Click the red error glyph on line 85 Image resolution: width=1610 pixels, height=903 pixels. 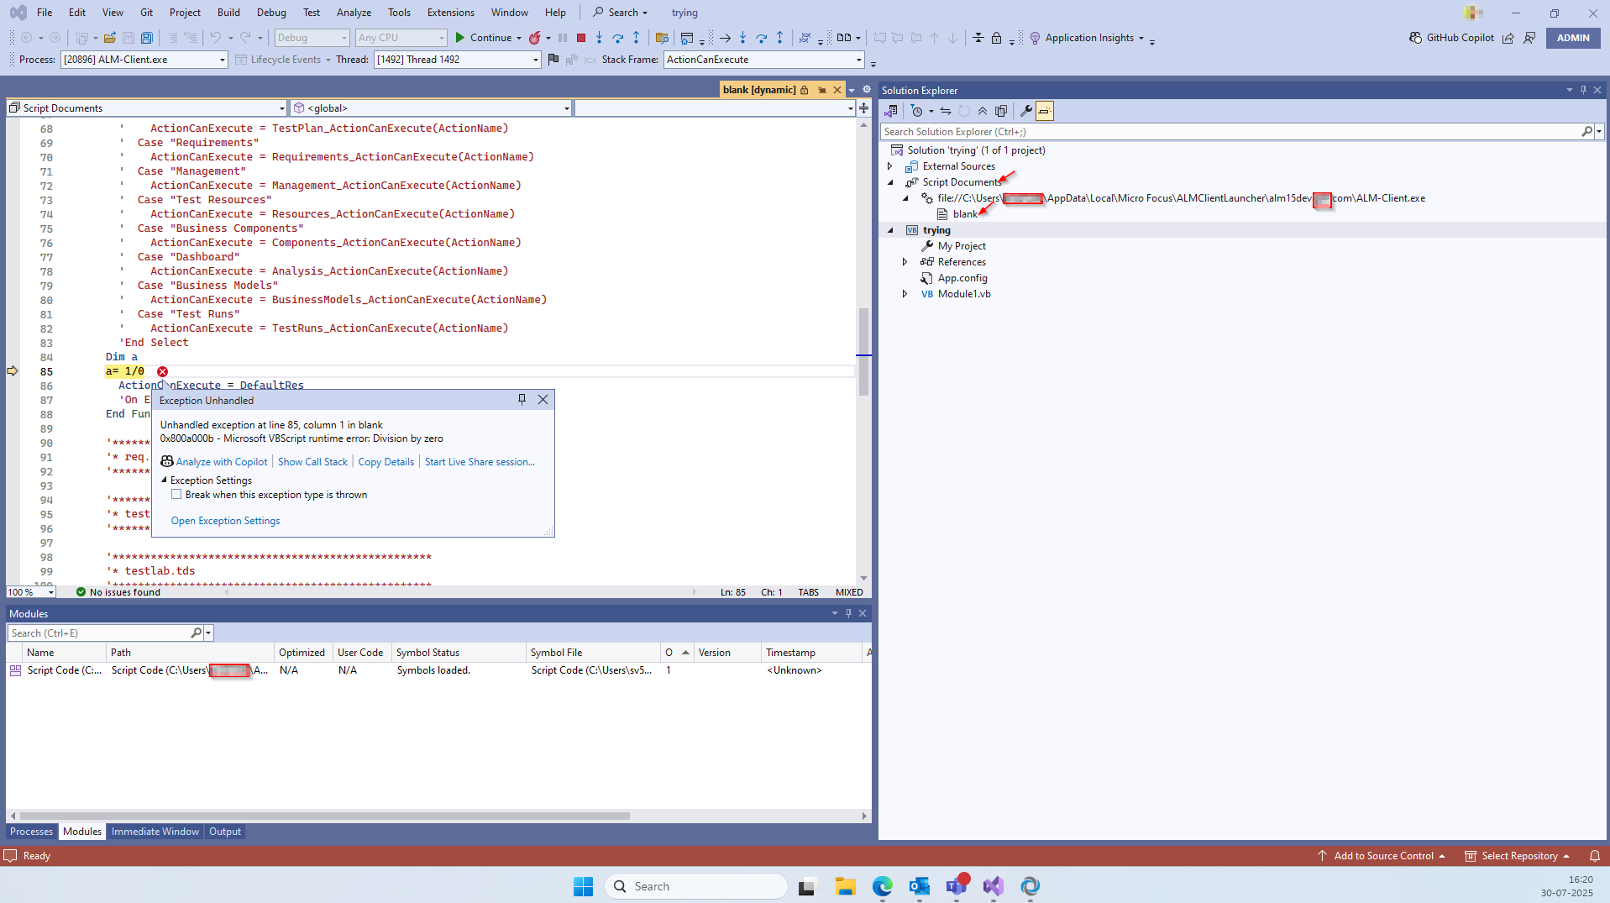click(x=162, y=371)
